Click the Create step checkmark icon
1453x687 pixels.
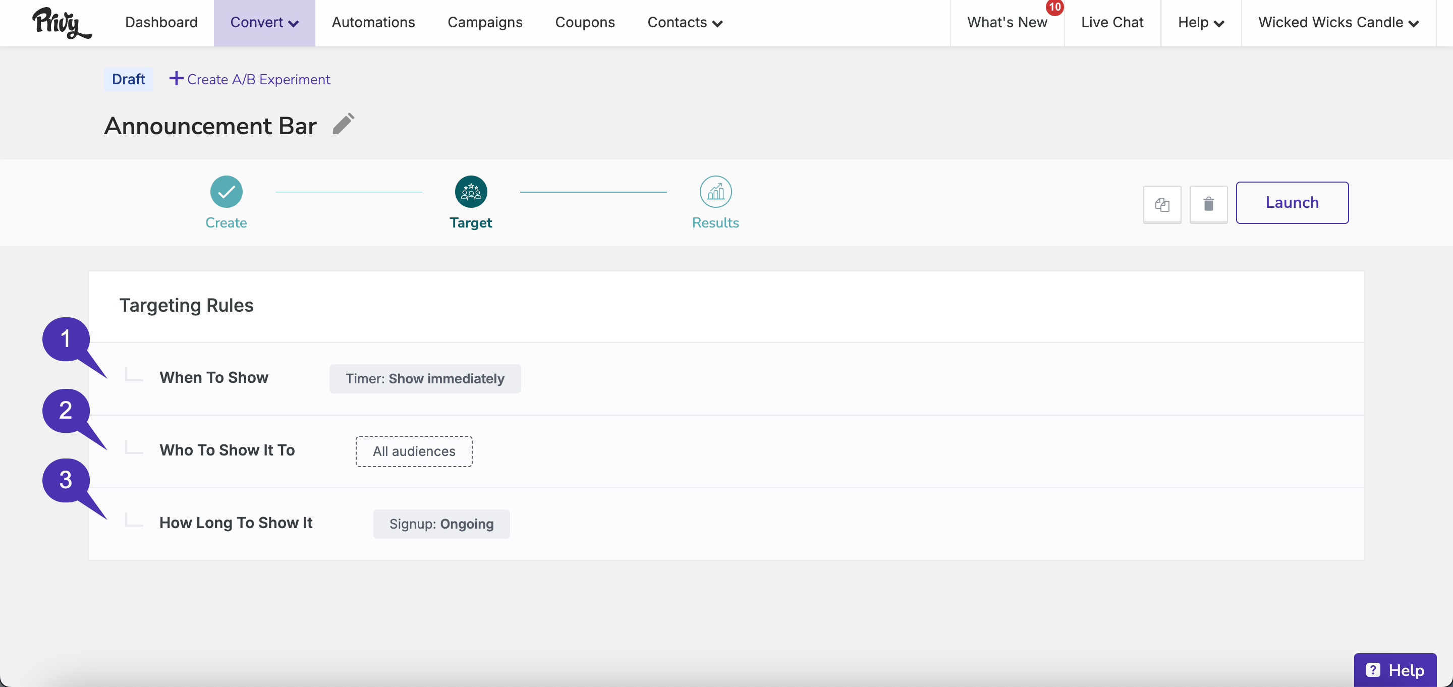click(226, 192)
